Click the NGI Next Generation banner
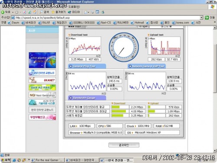217x163 pixels. (x=42, y=95)
